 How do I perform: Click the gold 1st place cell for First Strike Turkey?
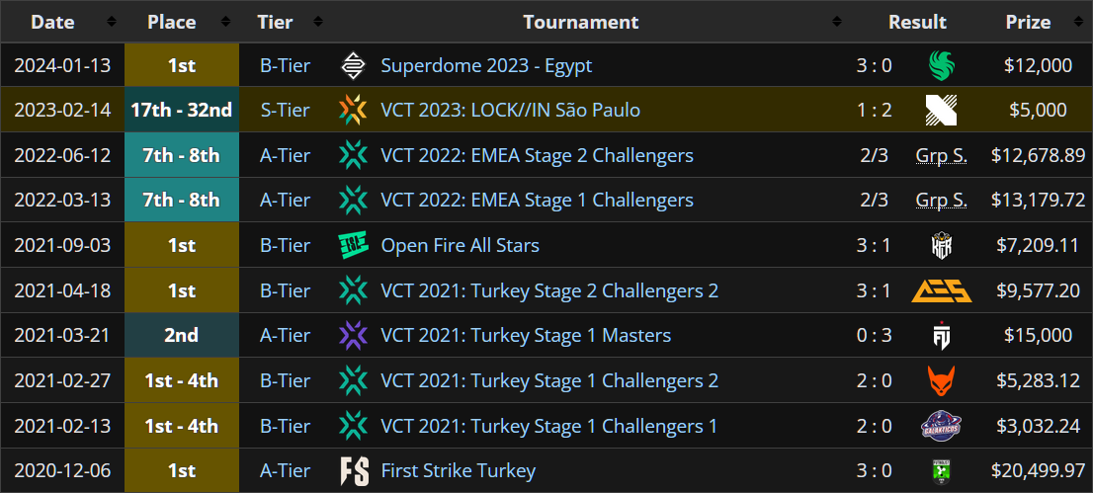tap(182, 470)
